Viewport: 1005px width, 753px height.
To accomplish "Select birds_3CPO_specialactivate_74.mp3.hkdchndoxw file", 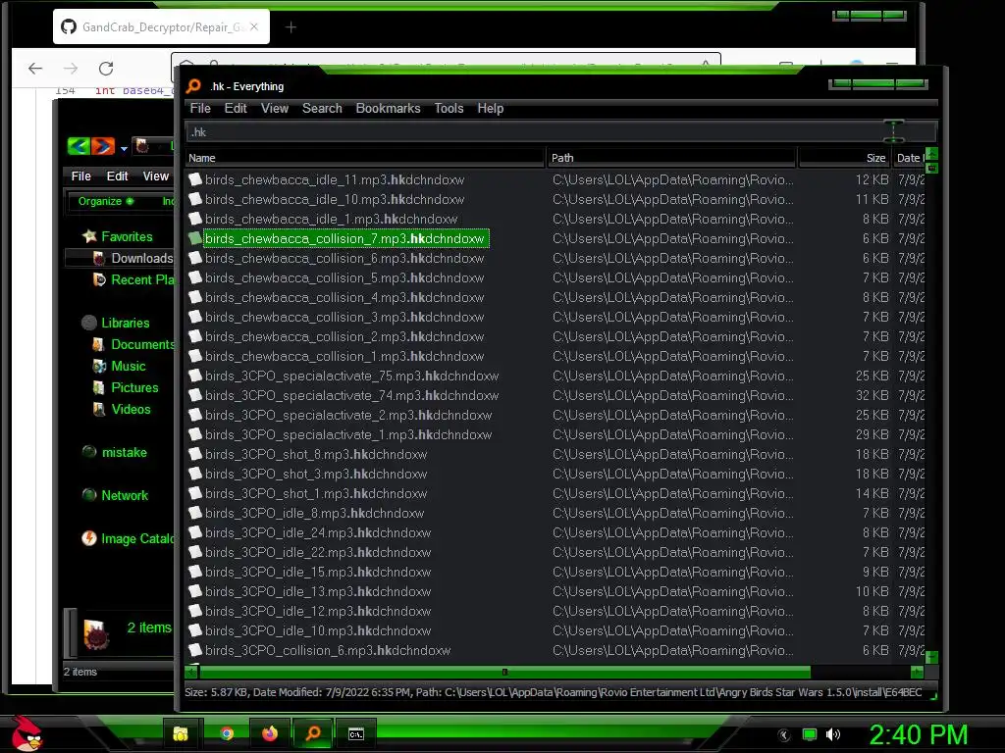I will (352, 396).
